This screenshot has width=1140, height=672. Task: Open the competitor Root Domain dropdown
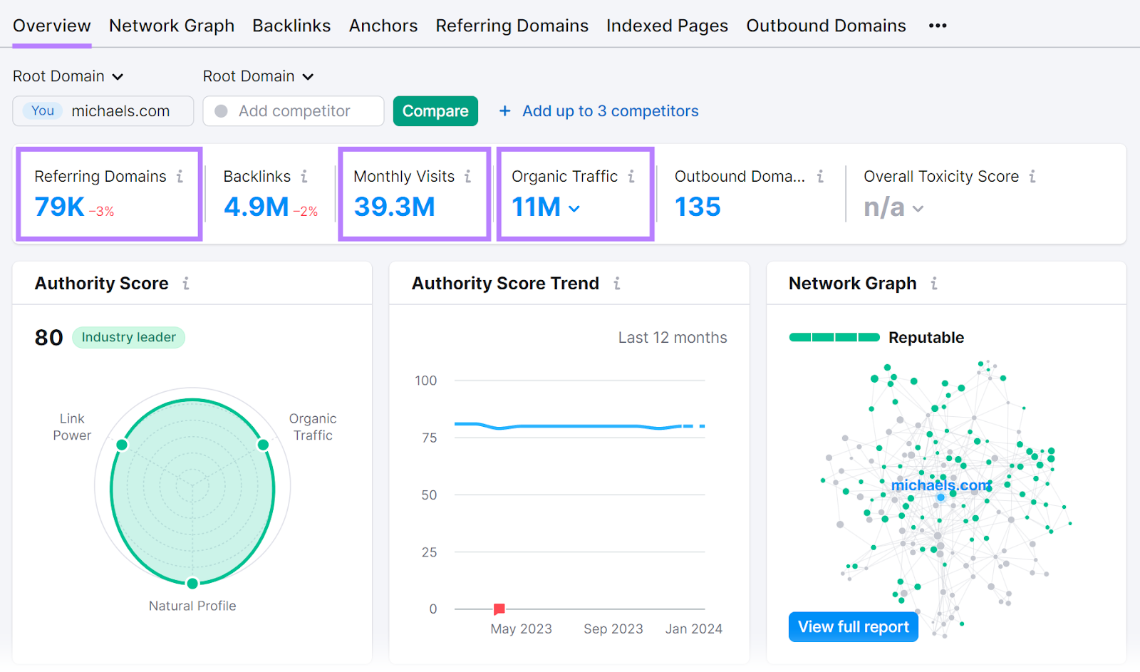(259, 76)
